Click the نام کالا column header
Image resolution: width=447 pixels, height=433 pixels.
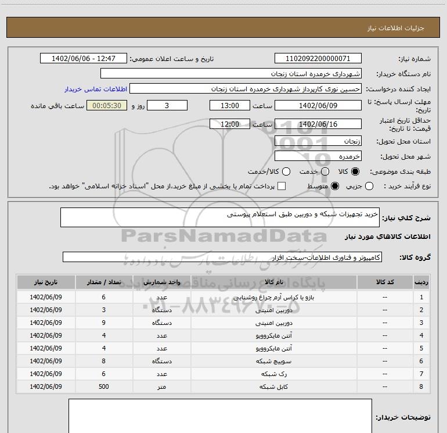273,282
